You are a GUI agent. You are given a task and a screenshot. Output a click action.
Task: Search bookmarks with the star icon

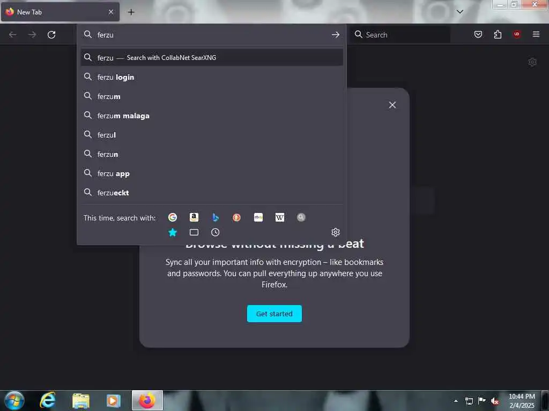173,232
